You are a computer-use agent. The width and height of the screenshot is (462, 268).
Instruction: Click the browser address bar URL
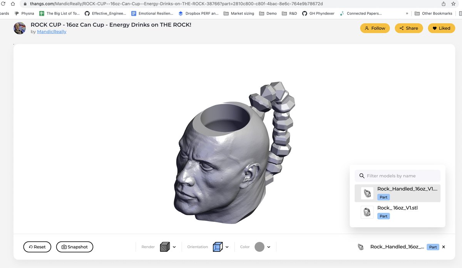click(176, 4)
